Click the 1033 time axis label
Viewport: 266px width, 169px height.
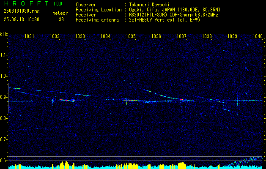pyautogui.click(x=80, y=36)
